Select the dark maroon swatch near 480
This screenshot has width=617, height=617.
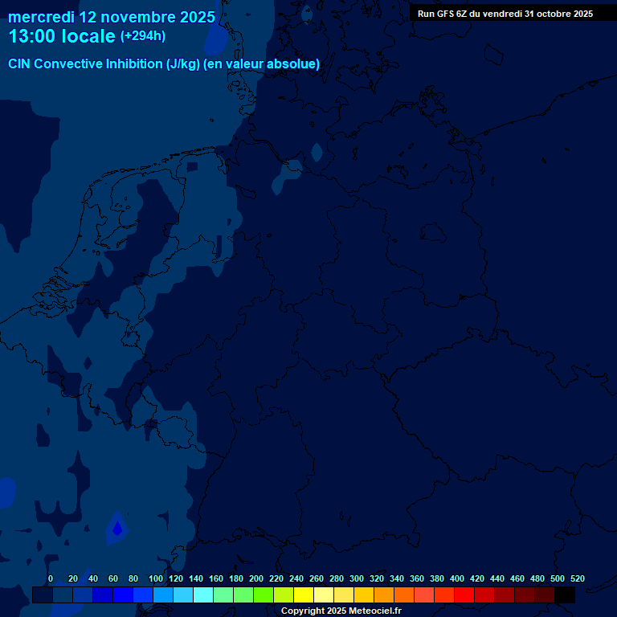(x=545, y=595)
